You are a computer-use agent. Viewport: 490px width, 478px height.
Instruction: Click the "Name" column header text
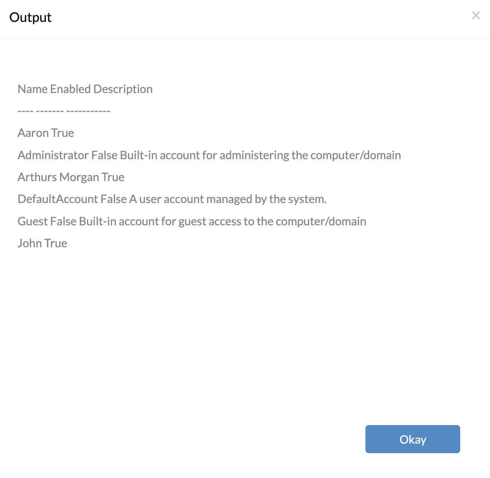pyautogui.click(x=33, y=89)
